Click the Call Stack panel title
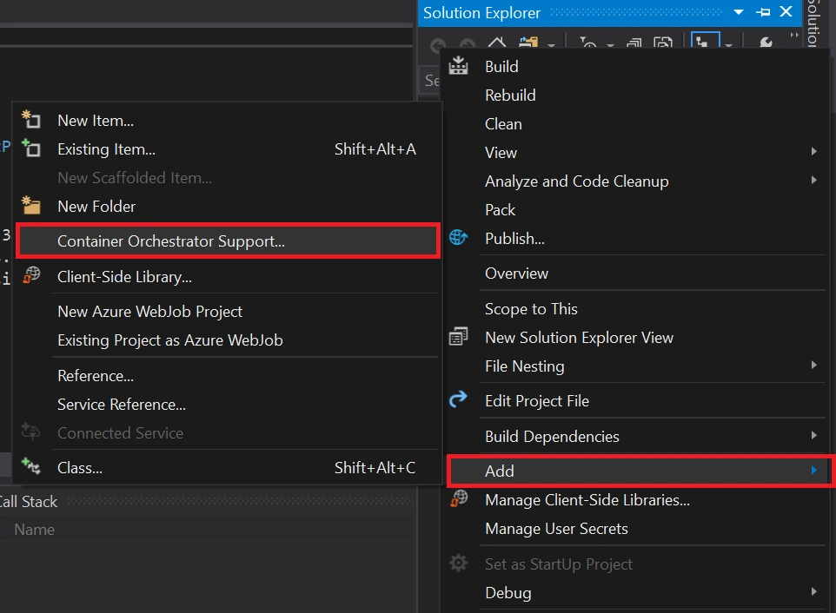The height and width of the screenshot is (613, 836). [29, 501]
